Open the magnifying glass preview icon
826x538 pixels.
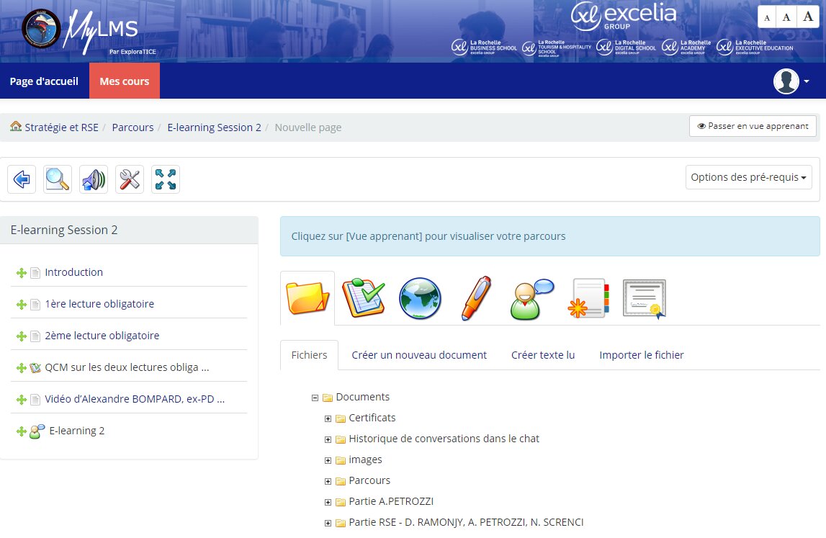point(58,179)
